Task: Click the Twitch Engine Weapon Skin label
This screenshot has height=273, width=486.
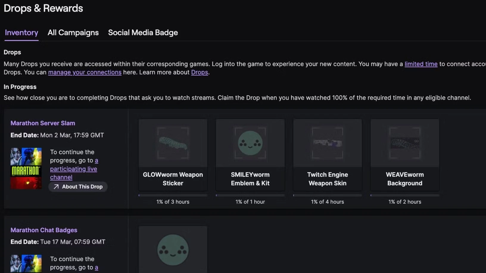Action: pos(328,179)
